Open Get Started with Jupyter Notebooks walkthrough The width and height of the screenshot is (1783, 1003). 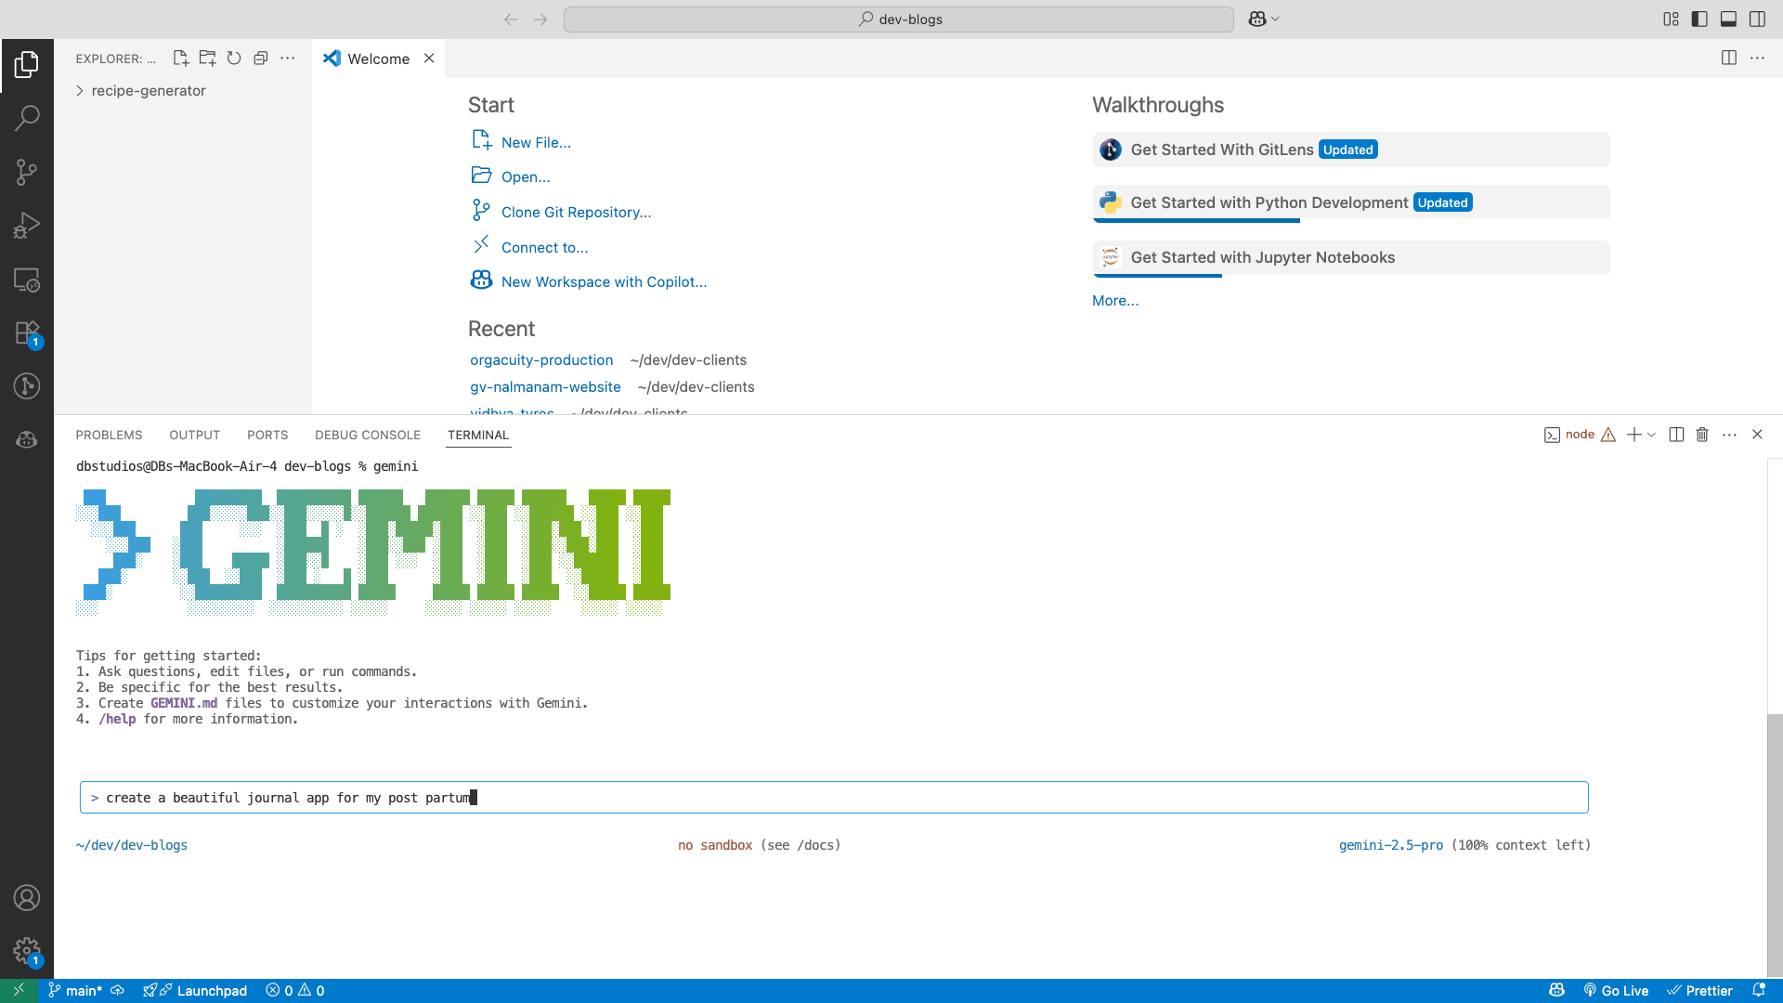pyautogui.click(x=1351, y=257)
